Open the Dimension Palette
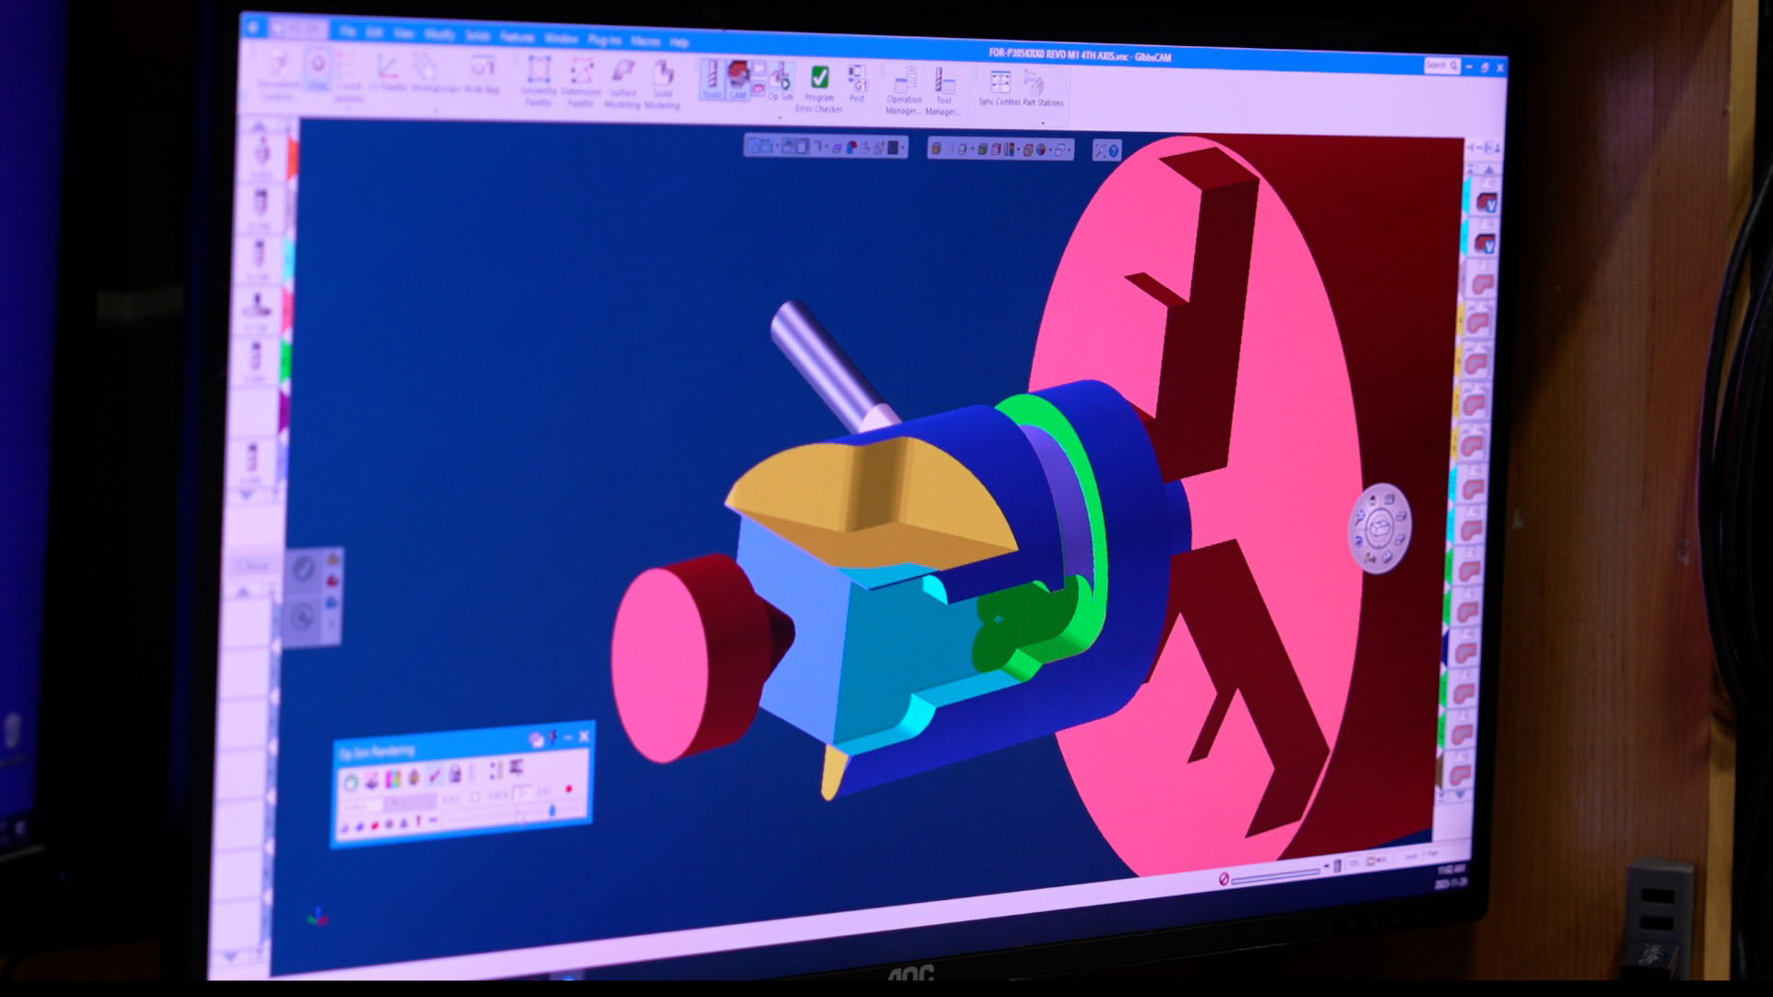This screenshot has height=997, width=1773. [580, 81]
